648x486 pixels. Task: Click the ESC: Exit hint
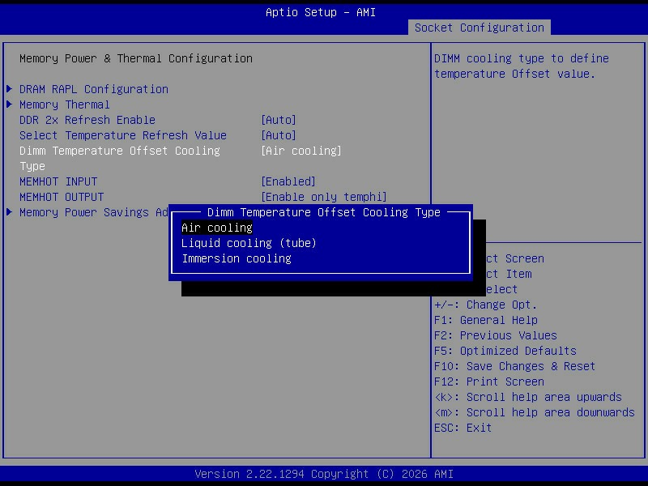[463, 428]
